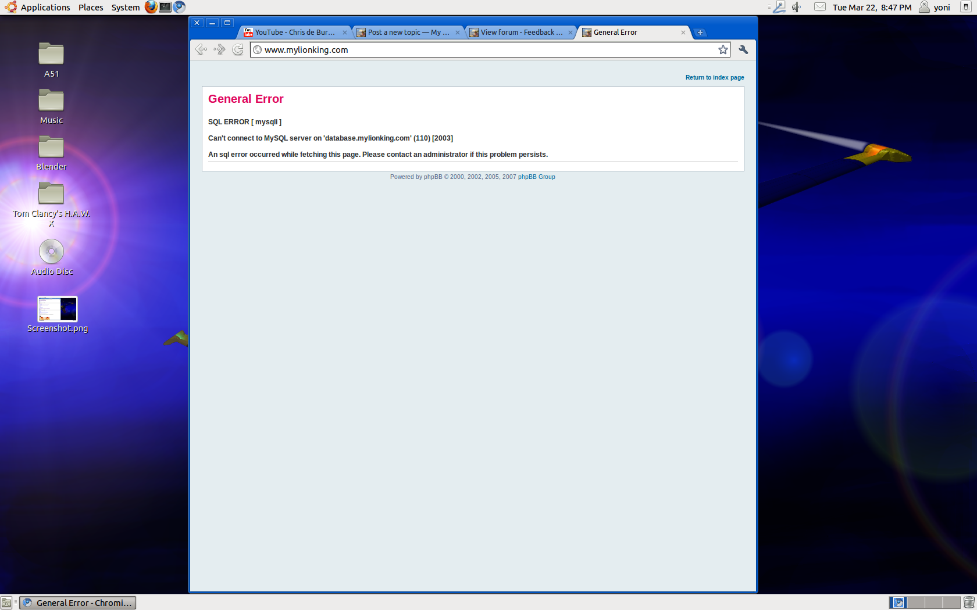977x610 pixels.
Task: Open the Applications menu
Action: 45,8
